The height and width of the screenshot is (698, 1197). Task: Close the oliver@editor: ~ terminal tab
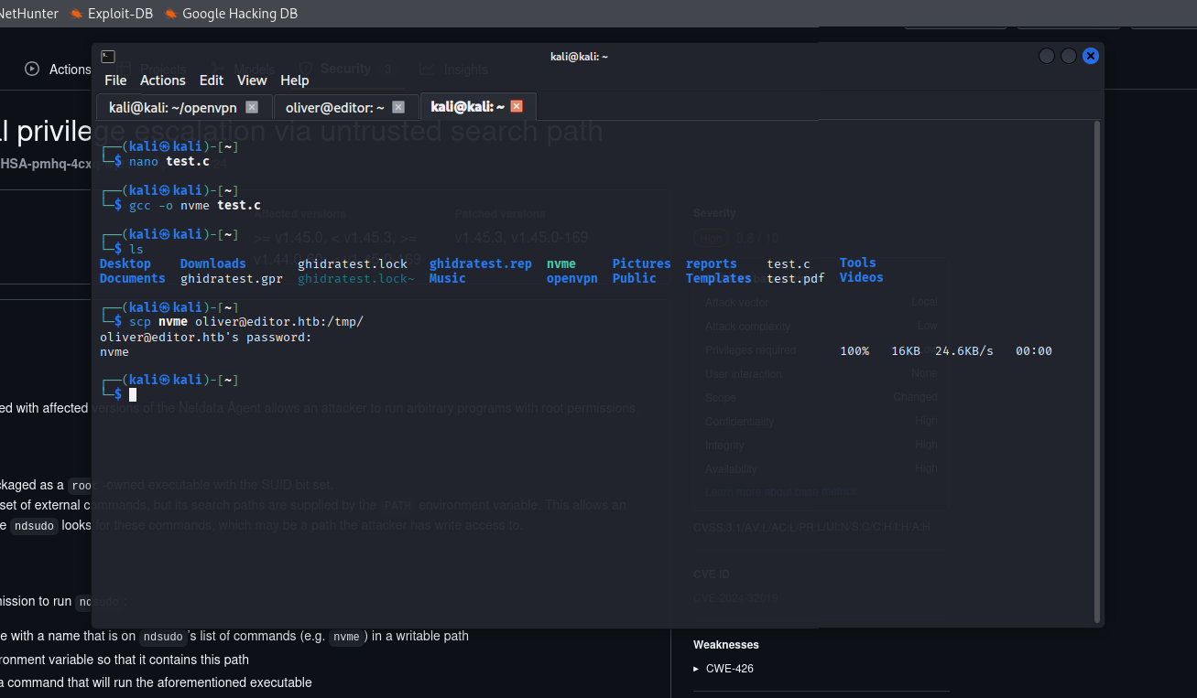click(398, 107)
